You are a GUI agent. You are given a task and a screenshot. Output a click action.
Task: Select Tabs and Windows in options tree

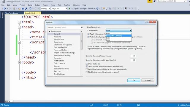[61, 69]
